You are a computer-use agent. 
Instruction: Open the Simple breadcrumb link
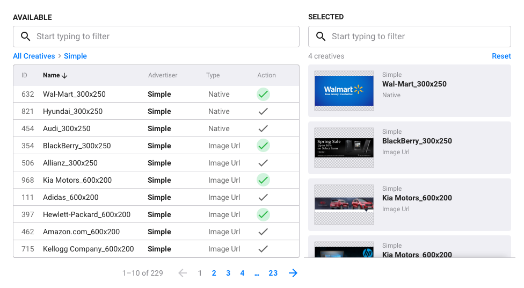(x=75, y=56)
